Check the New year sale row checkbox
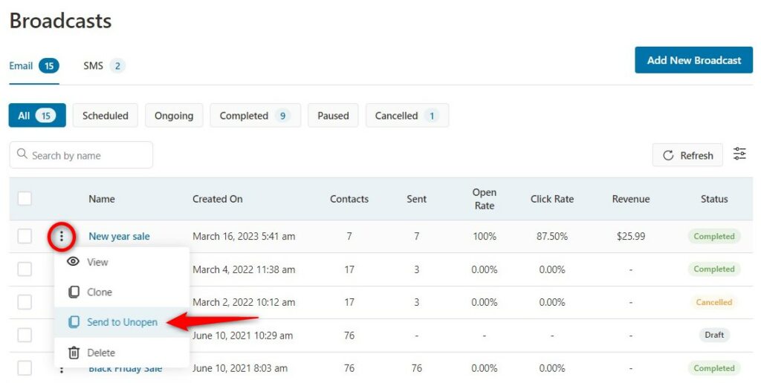The height and width of the screenshot is (383, 761). pyautogui.click(x=25, y=236)
